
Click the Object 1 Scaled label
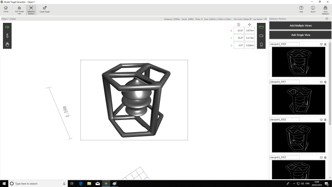(x=9, y=19)
